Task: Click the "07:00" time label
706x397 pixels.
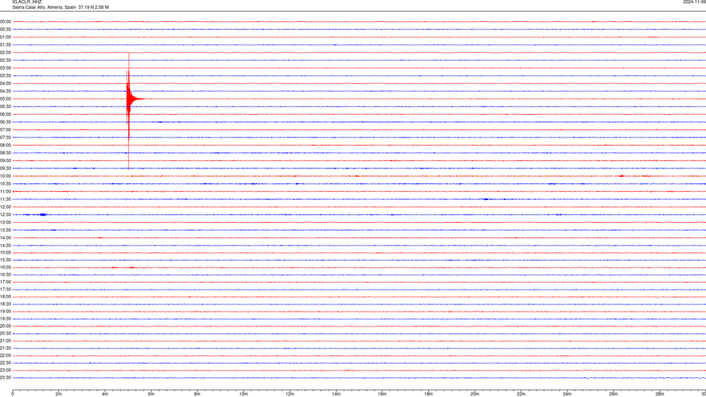Action: point(6,129)
